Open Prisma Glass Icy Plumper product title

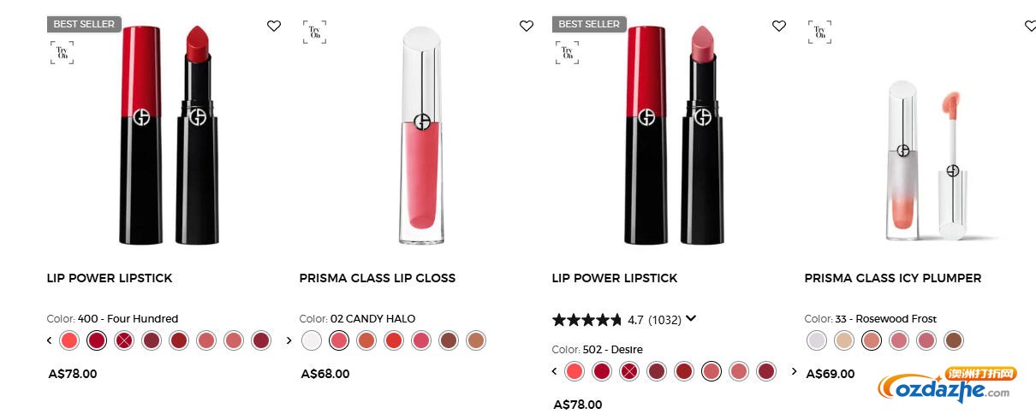[x=893, y=278]
